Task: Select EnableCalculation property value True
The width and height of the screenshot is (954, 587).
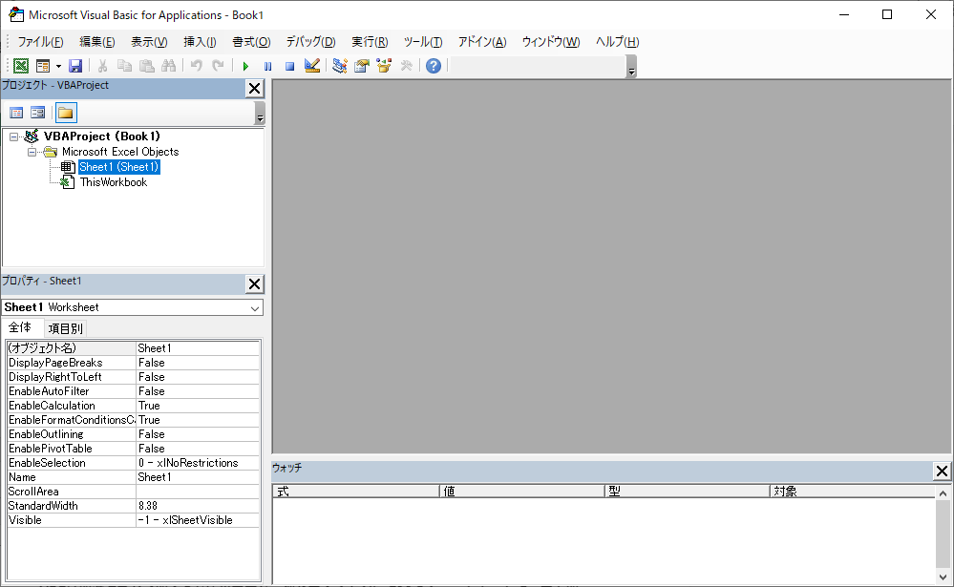Action: (198, 406)
